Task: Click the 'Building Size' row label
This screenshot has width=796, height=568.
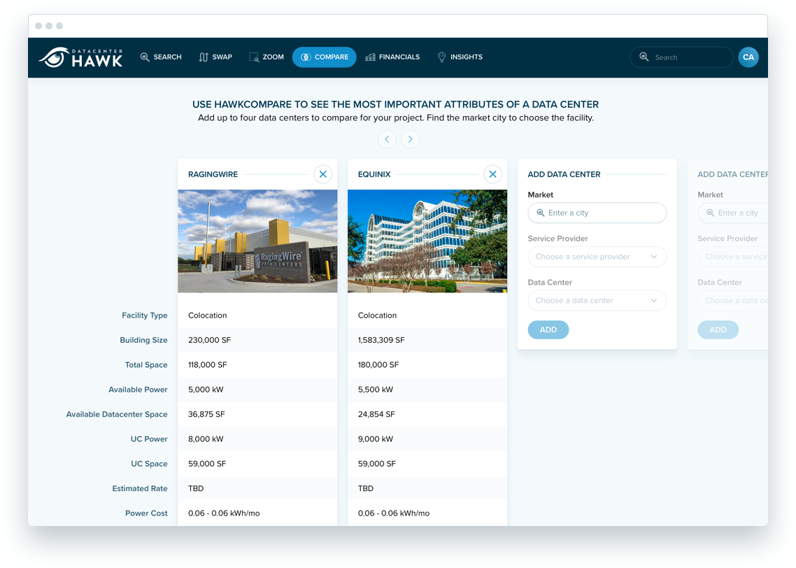Action: (143, 340)
